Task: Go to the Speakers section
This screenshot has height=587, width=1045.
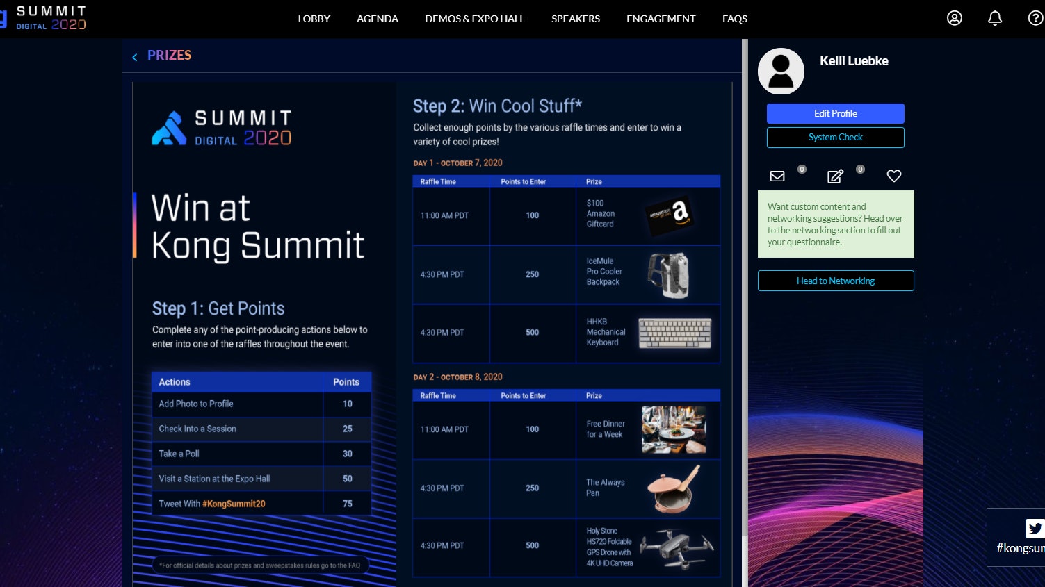Action: click(575, 19)
